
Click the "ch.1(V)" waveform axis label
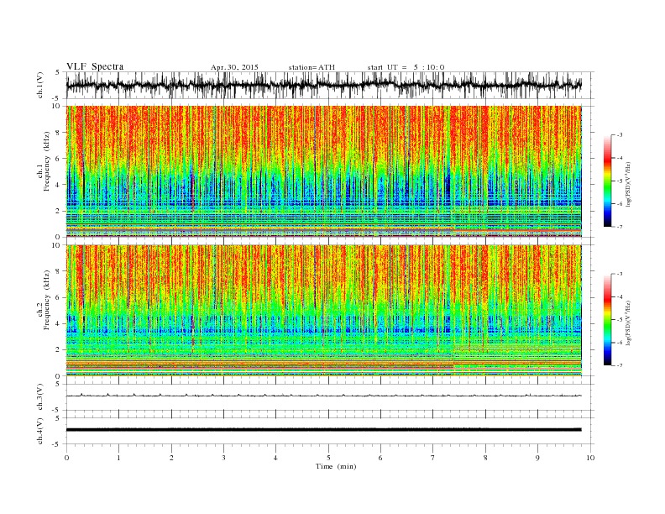(40, 85)
